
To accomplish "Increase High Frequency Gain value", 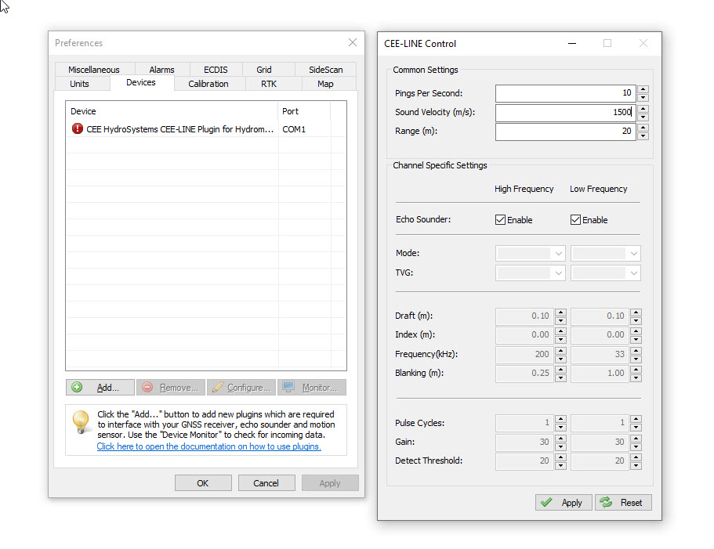I will coord(561,438).
